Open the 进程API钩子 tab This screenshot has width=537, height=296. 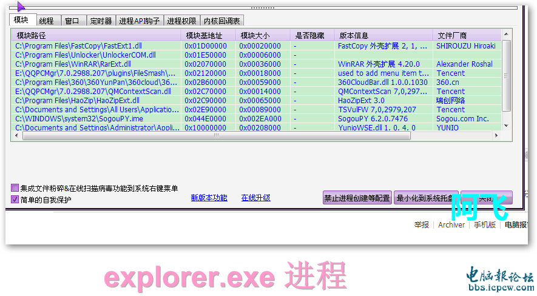tap(140, 21)
